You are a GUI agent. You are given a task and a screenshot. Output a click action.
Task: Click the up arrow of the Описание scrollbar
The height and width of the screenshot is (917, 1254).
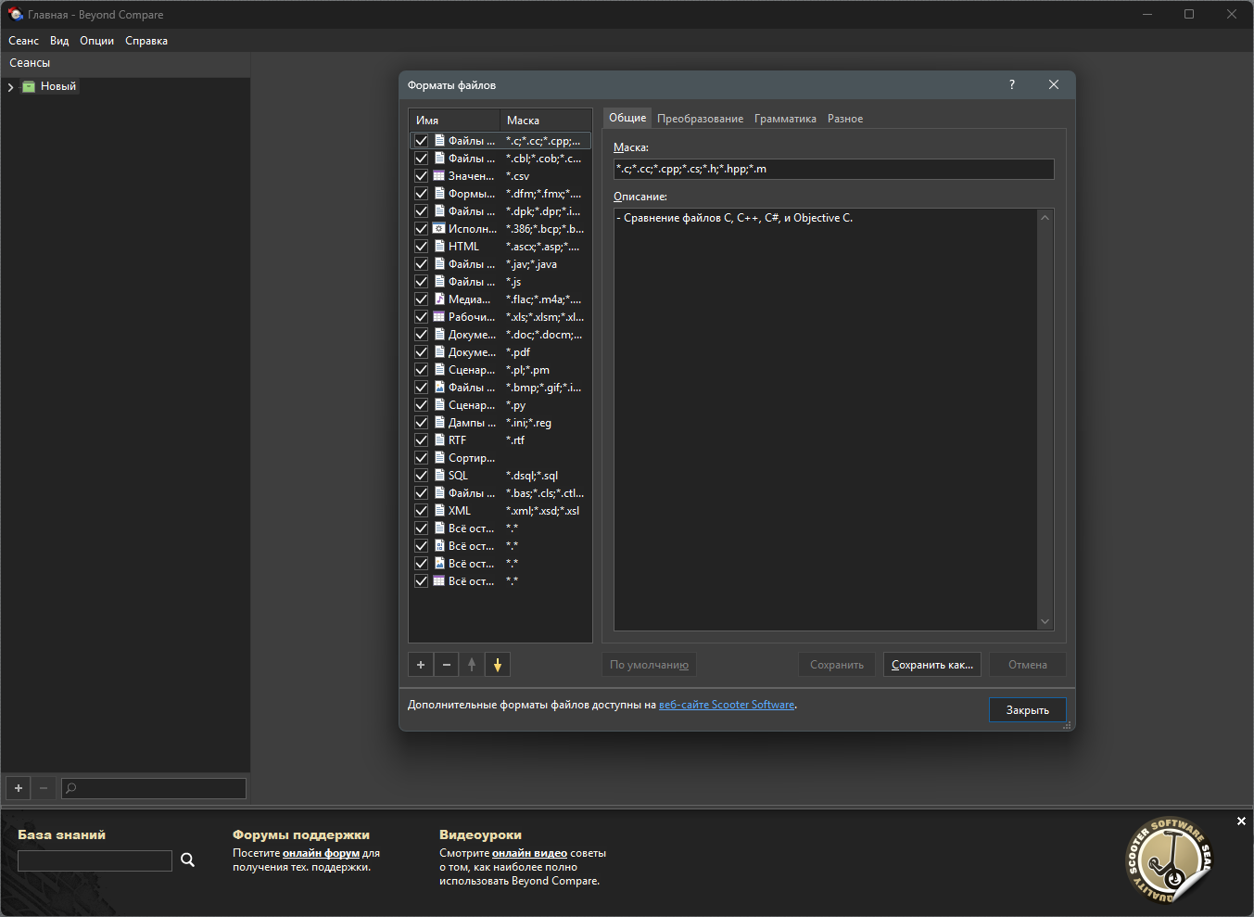1045,218
